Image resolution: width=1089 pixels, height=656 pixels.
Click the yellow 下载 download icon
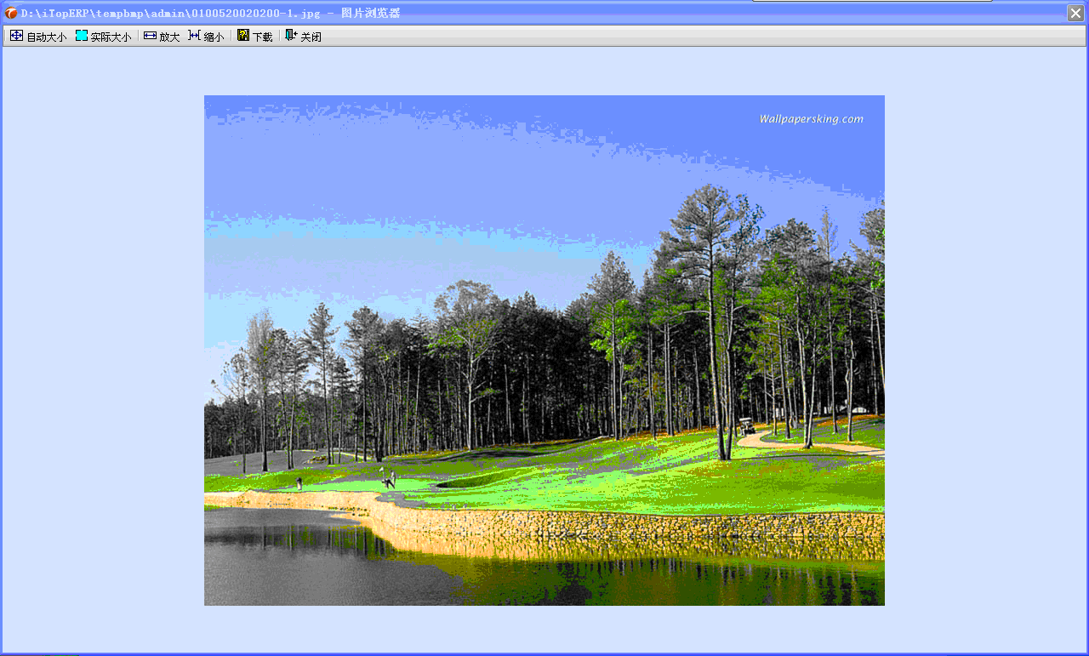point(243,36)
